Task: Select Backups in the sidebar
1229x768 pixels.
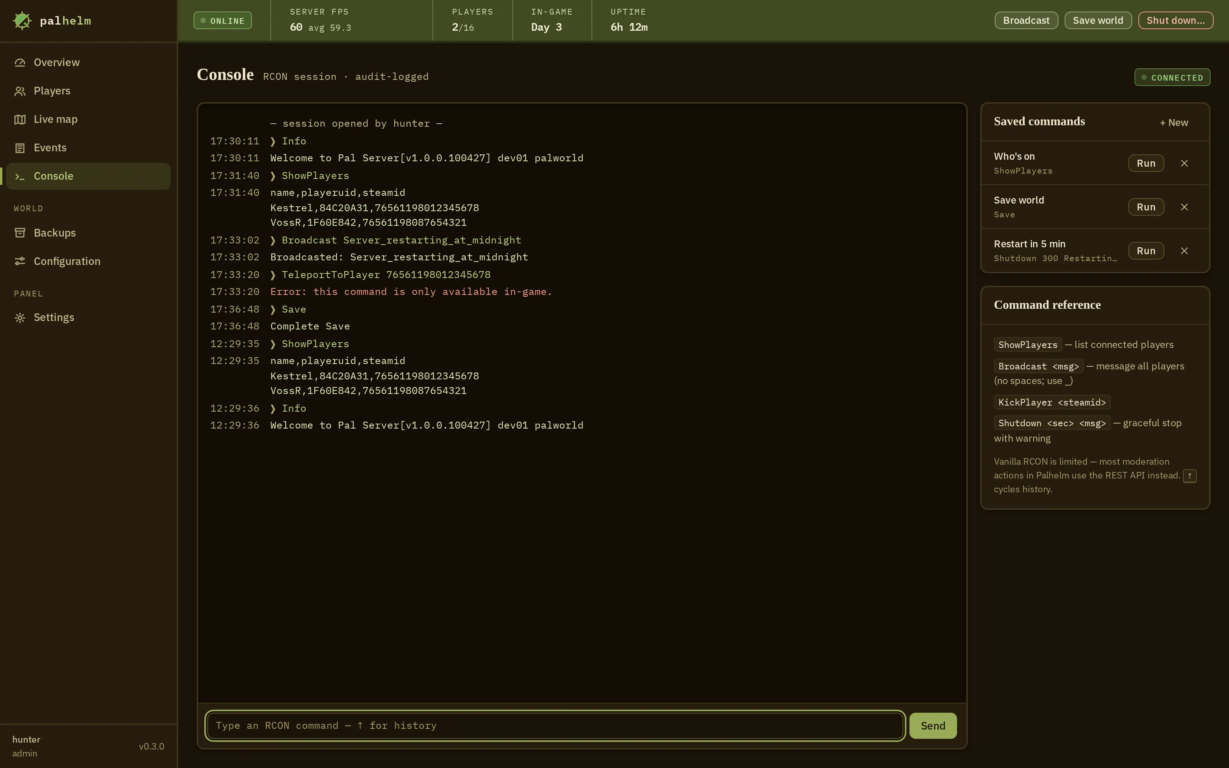Action: click(88, 233)
